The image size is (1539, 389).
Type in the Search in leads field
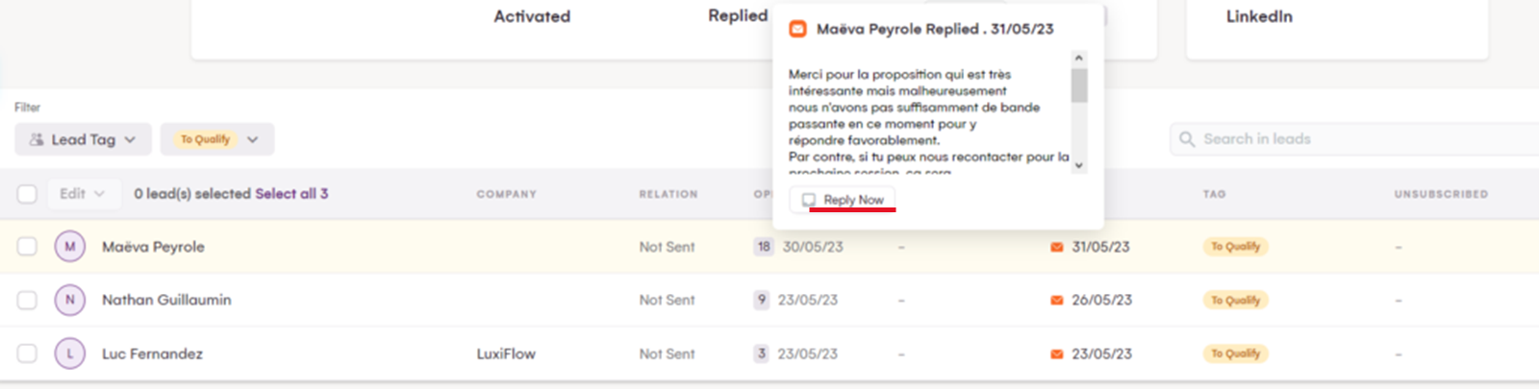pyautogui.click(x=1347, y=139)
